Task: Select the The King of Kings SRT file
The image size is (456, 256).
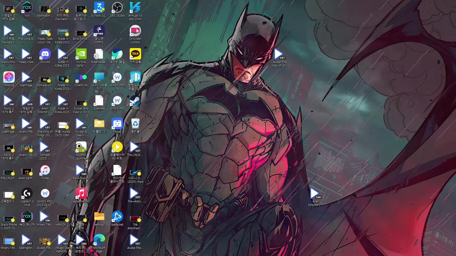Action: coord(45,127)
